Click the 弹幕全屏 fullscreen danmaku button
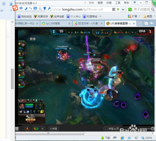 coord(112,129)
